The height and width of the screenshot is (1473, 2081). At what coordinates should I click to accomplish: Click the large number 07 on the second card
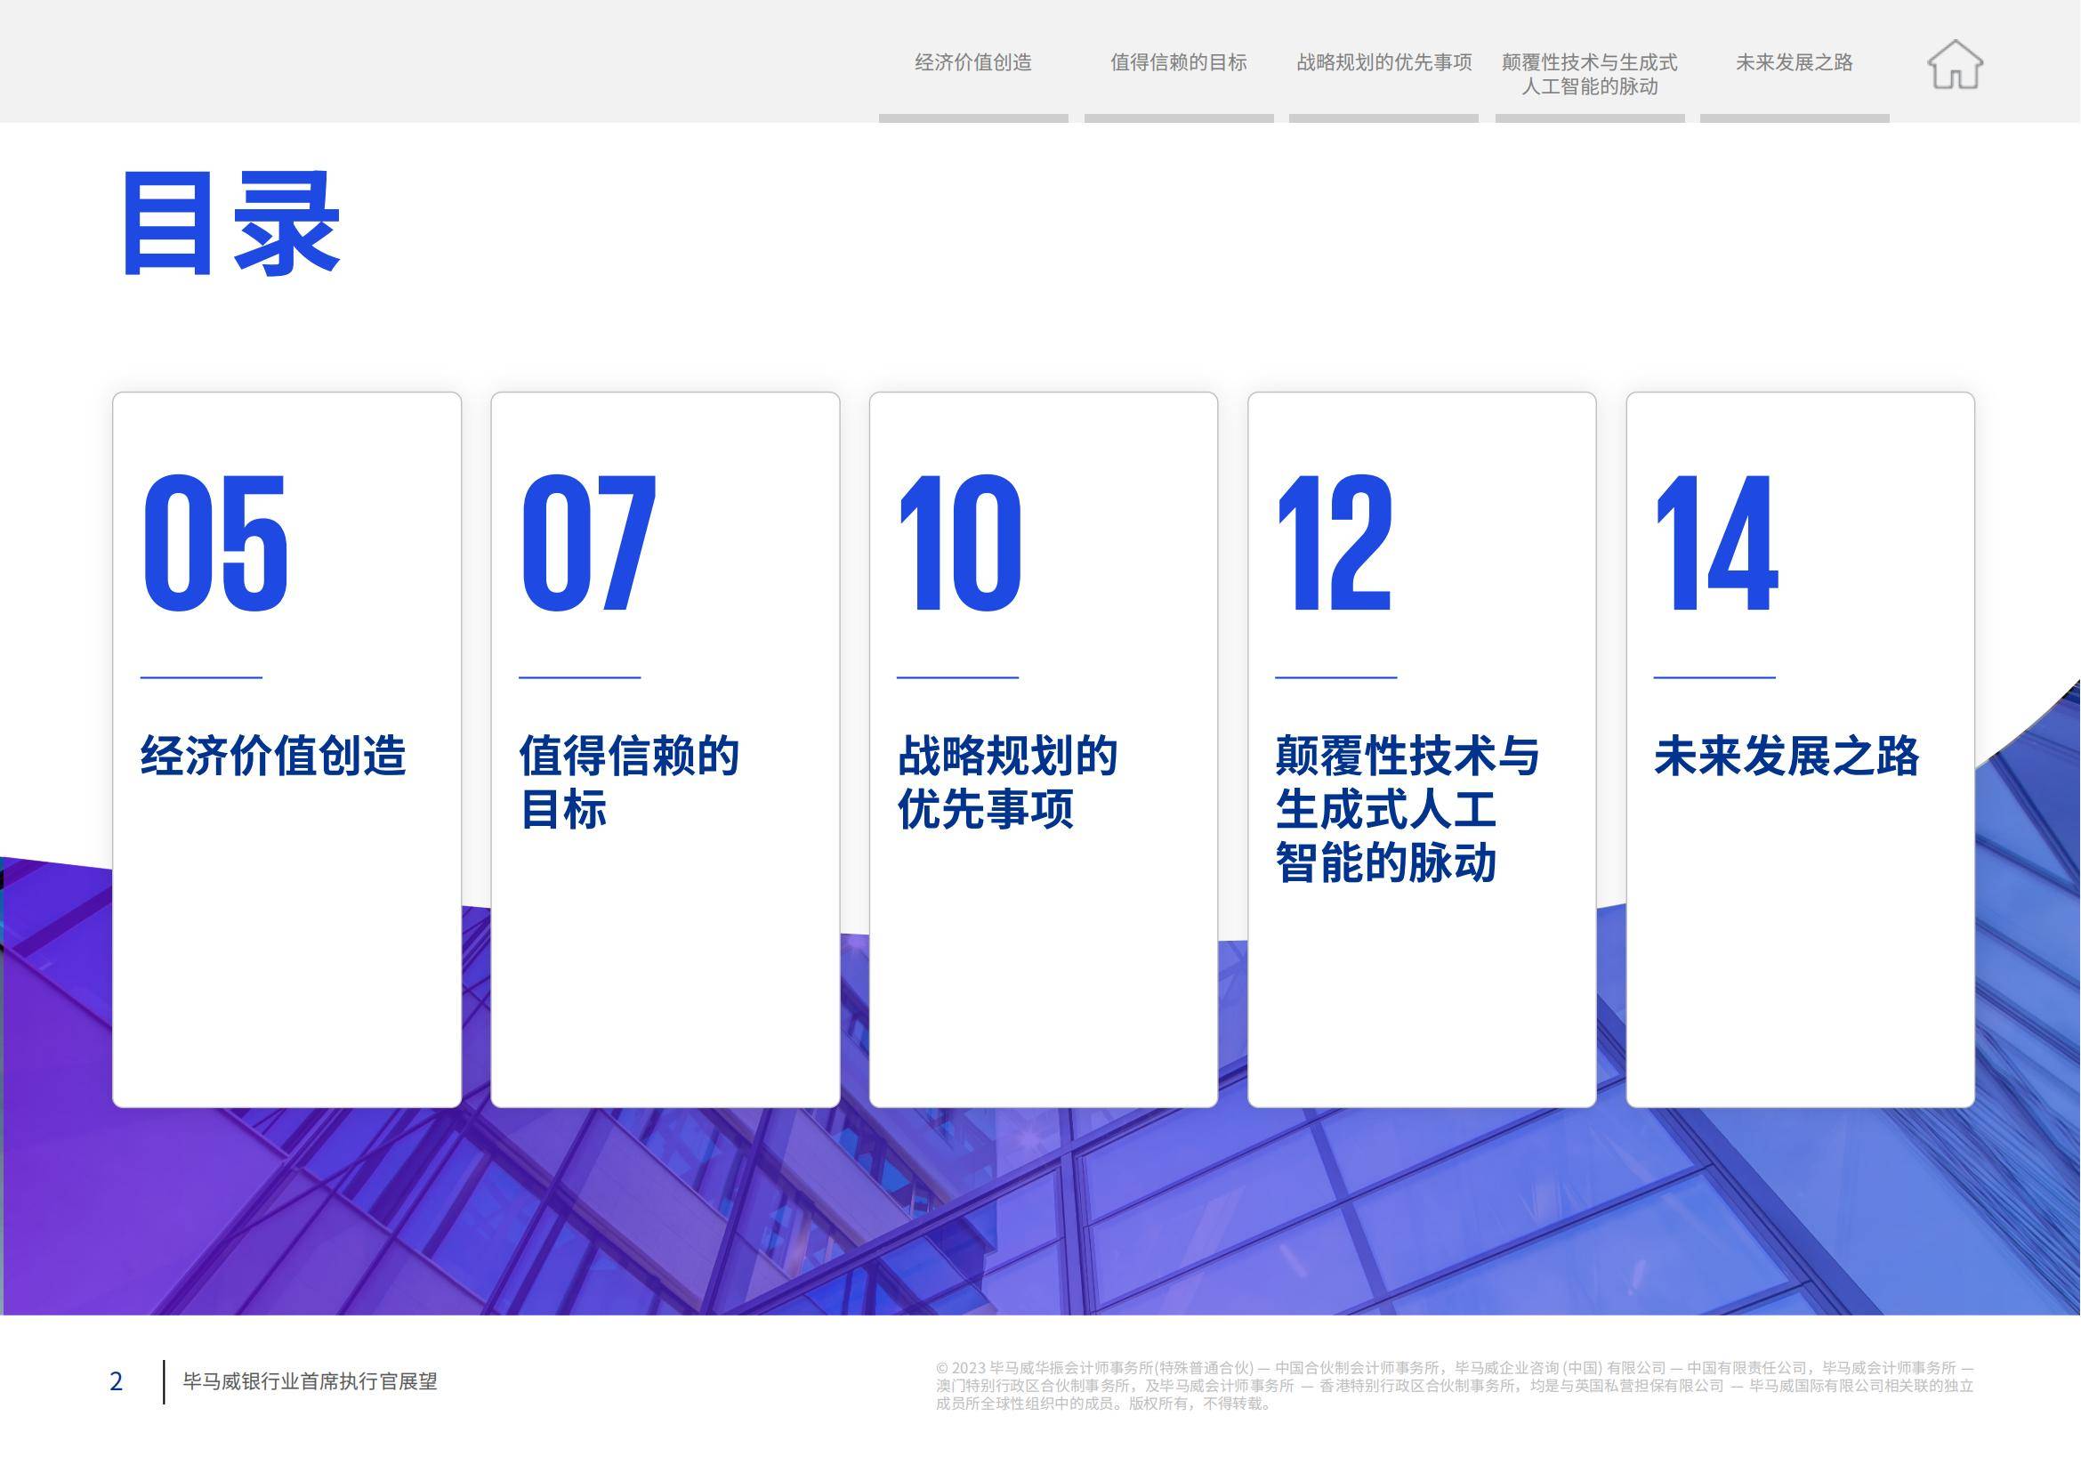tap(588, 542)
